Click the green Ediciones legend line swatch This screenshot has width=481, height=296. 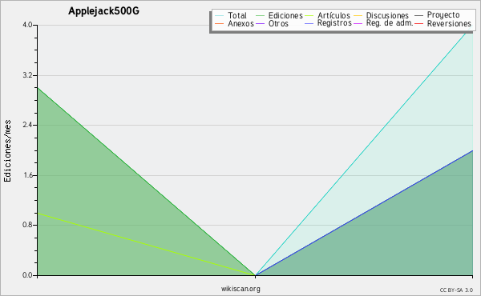[x=260, y=15]
